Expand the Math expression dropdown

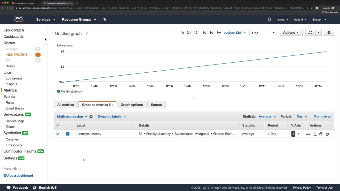click(72, 116)
